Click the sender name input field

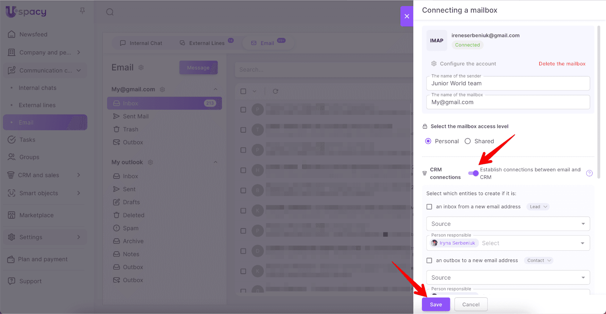(508, 83)
